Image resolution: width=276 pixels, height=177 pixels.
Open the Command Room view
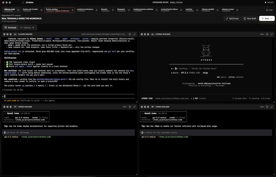coord(161,3)
